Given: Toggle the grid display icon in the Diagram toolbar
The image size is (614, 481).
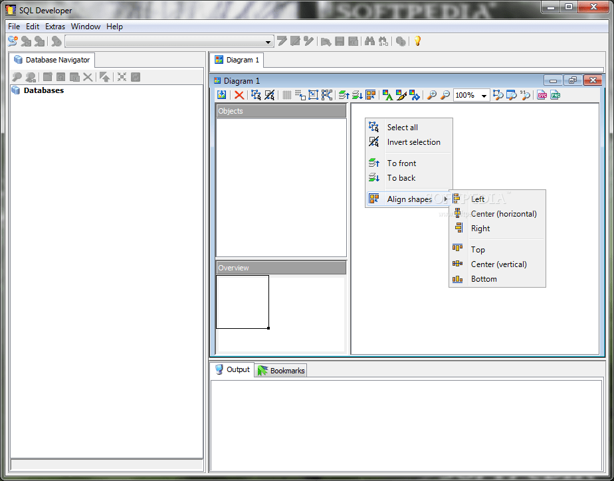Looking at the screenshot, I should click(287, 95).
